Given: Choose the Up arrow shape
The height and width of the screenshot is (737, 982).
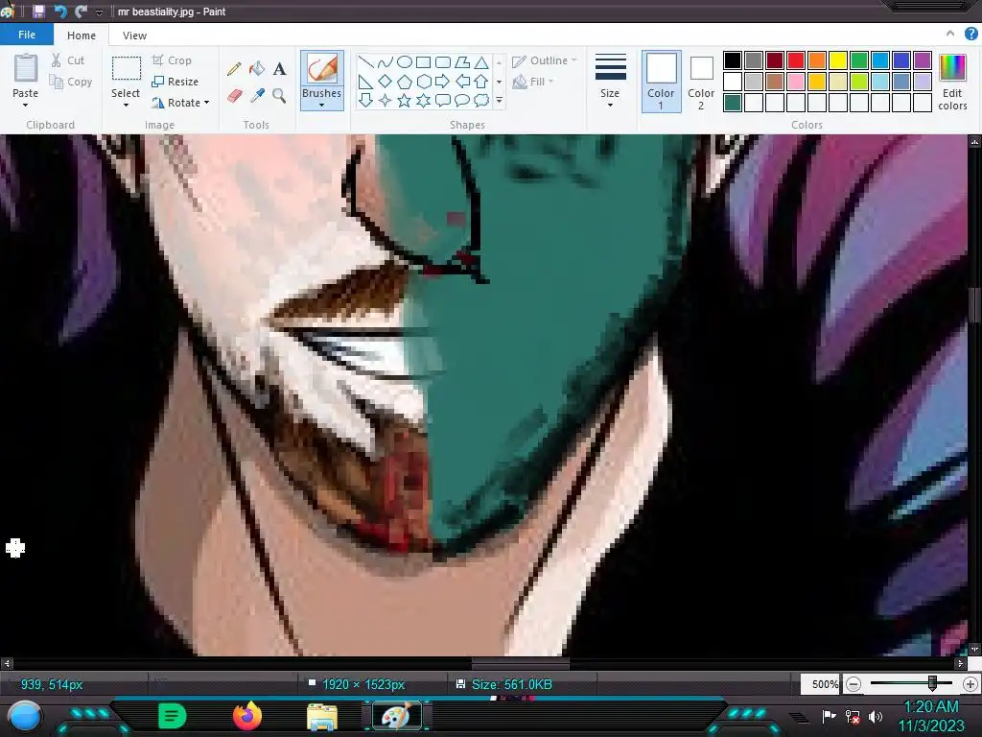Looking at the screenshot, I should pyautogui.click(x=481, y=82).
